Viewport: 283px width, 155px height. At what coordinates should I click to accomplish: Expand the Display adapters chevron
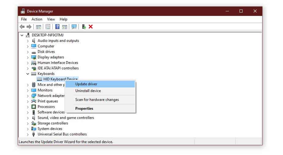coord(28,57)
